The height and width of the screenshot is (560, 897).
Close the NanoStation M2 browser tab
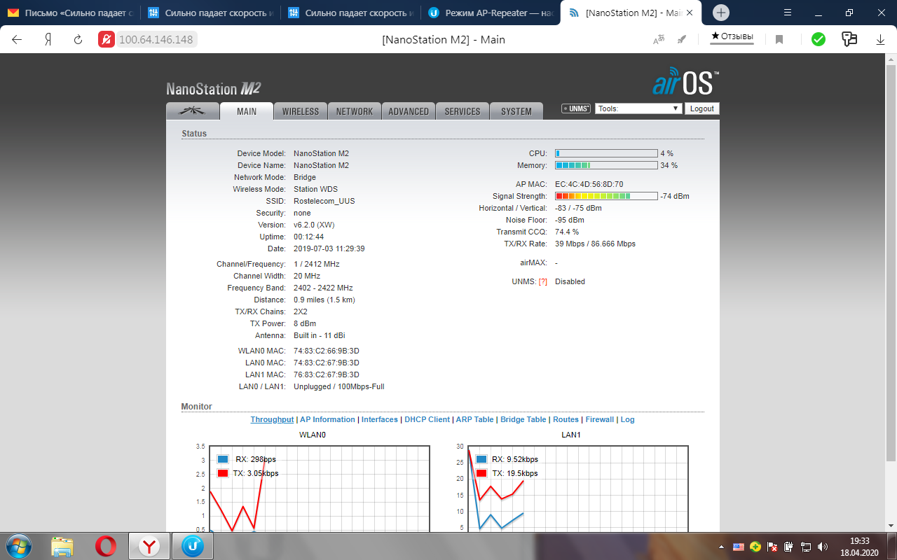point(690,13)
